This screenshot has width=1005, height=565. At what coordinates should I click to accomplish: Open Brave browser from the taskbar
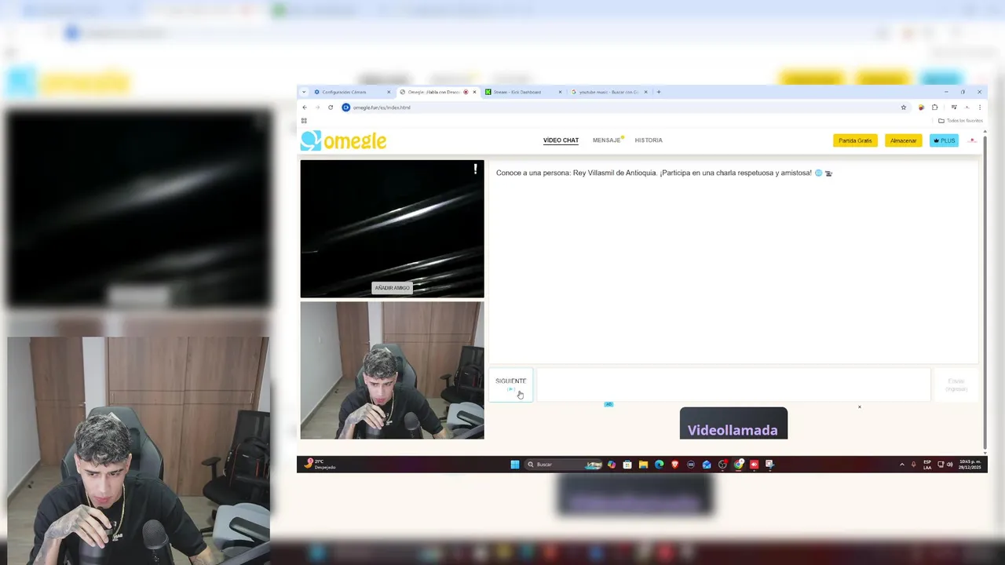click(674, 465)
